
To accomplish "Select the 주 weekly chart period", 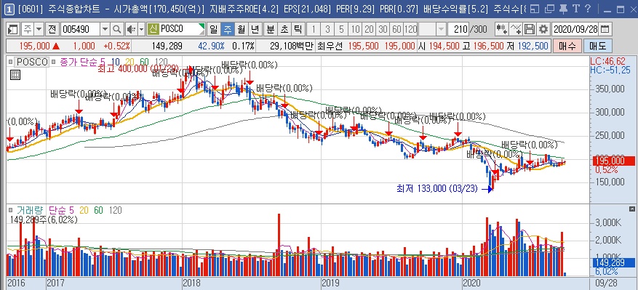I will pyautogui.click(x=228, y=29).
